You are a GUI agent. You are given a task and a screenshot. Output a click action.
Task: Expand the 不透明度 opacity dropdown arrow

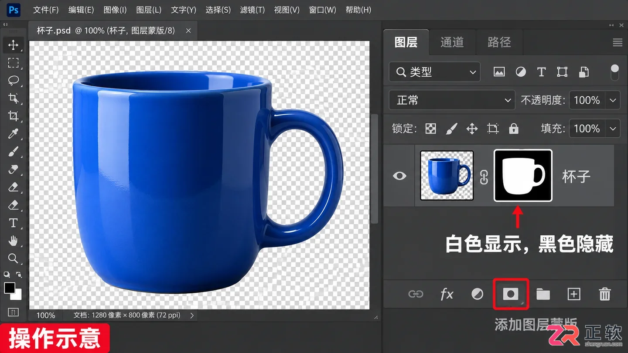coord(613,100)
